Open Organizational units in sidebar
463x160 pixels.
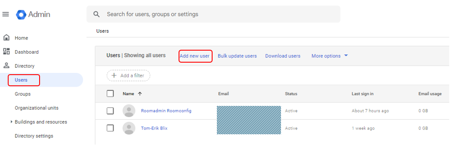point(37,108)
